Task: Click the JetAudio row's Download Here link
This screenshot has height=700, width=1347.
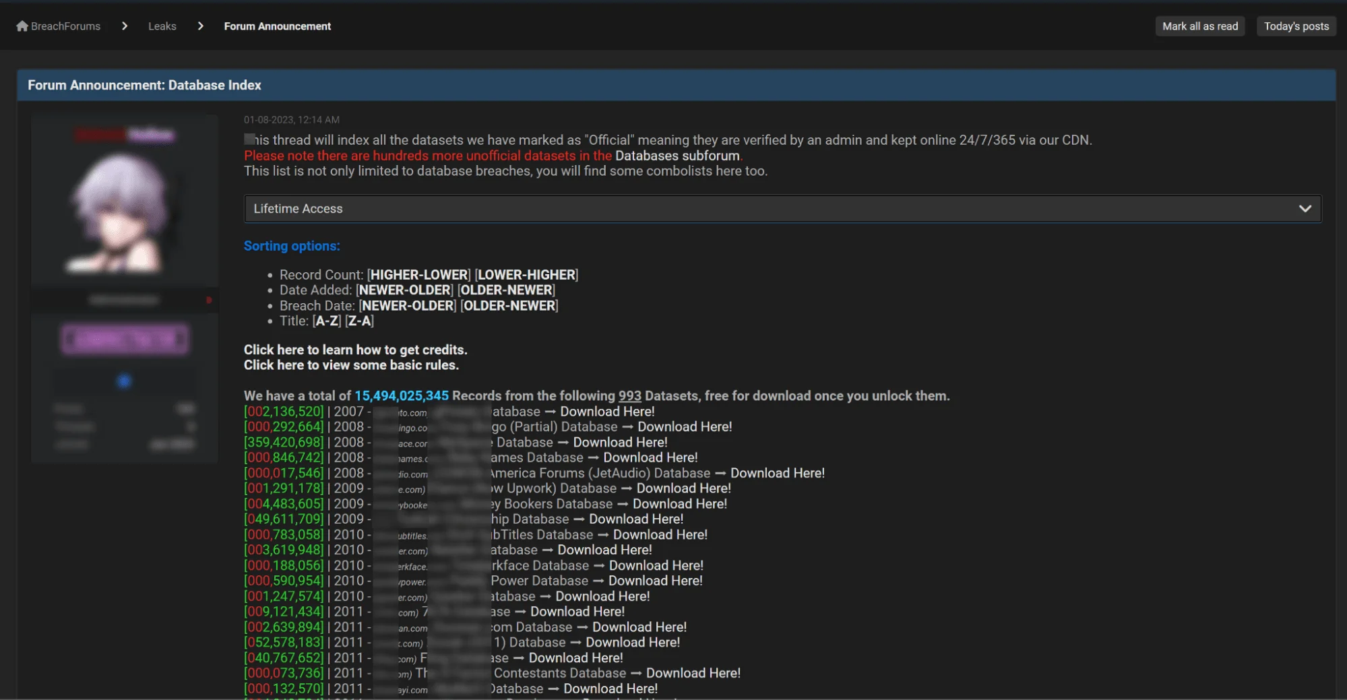Action: coord(778,474)
